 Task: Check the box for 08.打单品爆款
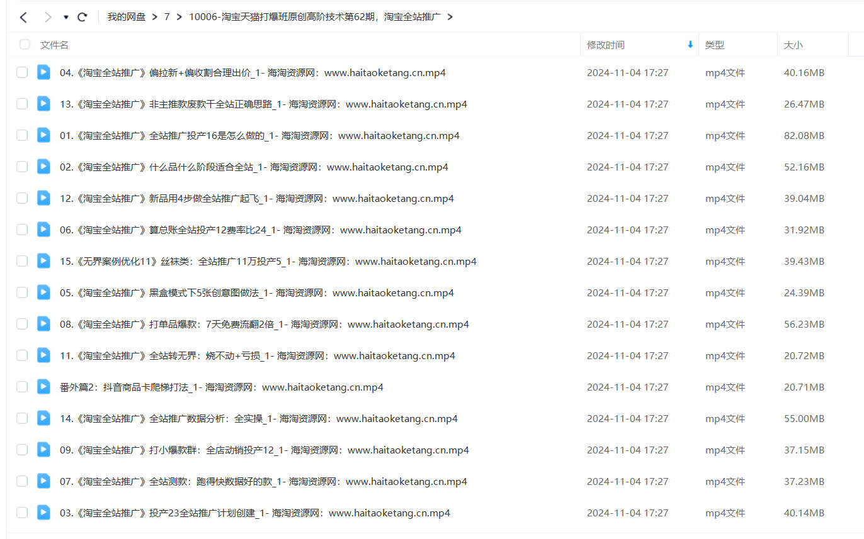pyautogui.click(x=22, y=324)
